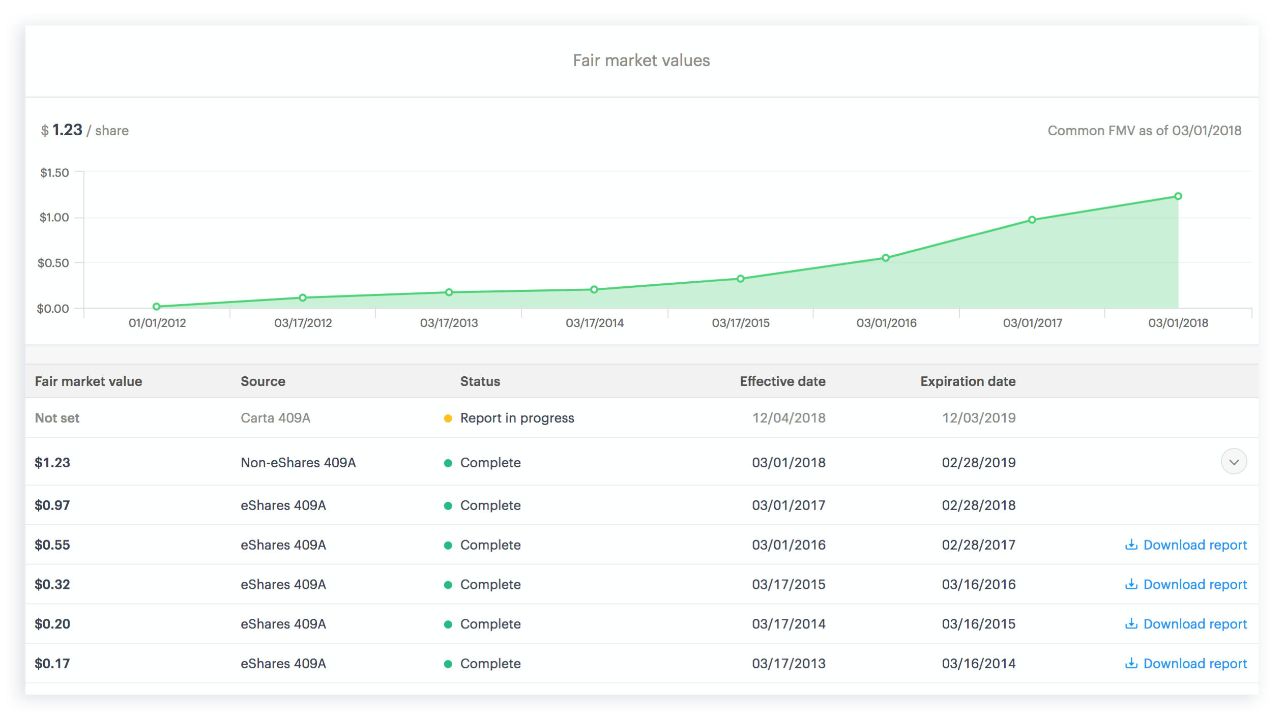The image size is (1284, 720).
Task: Click the 03/01/2018 chart data point
Action: [x=1178, y=196]
